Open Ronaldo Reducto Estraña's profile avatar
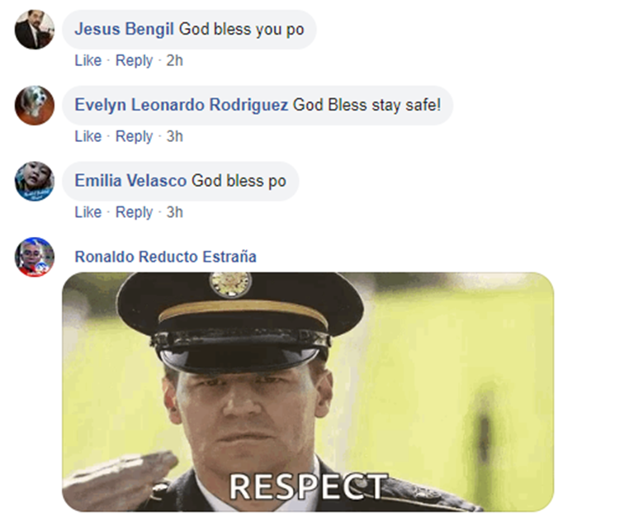This screenshot has width=619, height=516. point(35,257)
